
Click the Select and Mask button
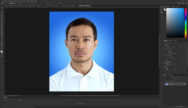(x=60, y=3)
